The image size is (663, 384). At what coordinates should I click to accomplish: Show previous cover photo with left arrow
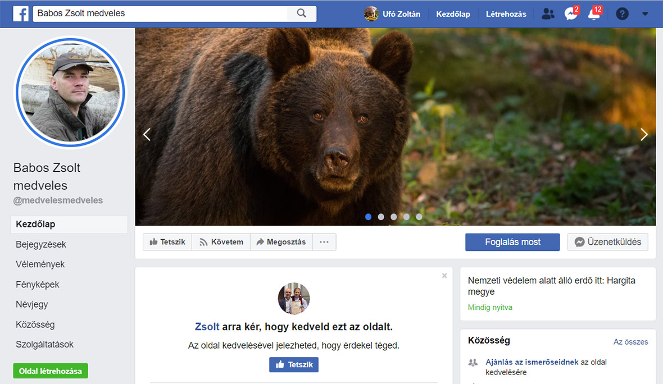147,134
